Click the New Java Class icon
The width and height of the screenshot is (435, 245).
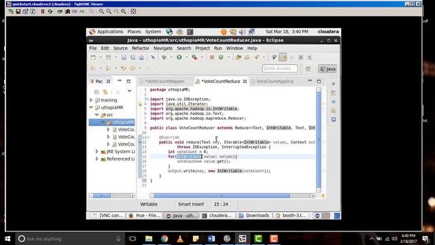(x=221, y=57)
